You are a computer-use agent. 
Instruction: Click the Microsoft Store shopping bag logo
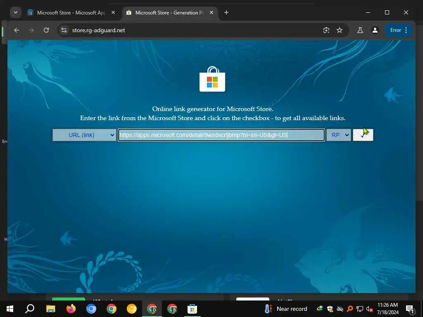pyautogui.click(x=212, y=79)
